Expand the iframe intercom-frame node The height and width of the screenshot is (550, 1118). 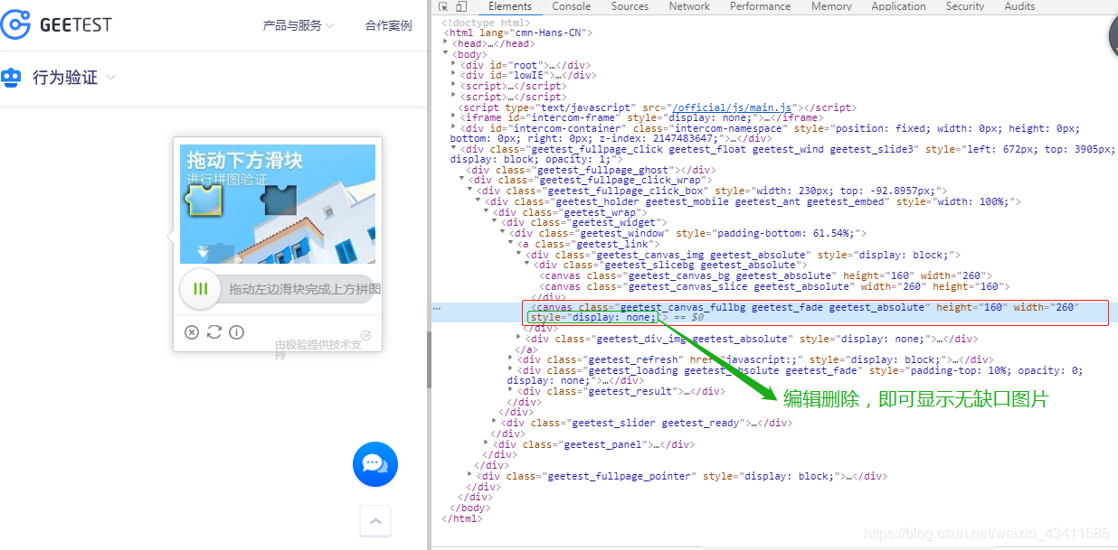click(454, 117)
